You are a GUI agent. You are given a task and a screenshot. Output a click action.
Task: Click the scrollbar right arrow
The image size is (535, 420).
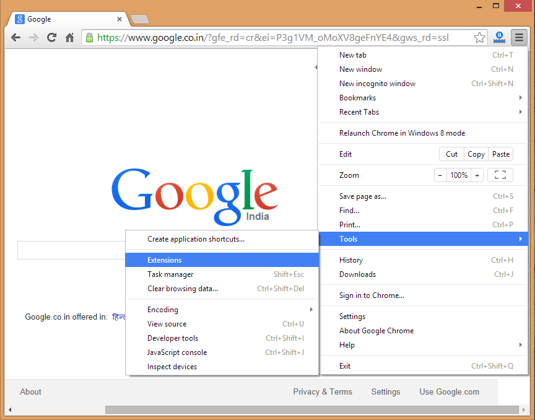[524, 409]
